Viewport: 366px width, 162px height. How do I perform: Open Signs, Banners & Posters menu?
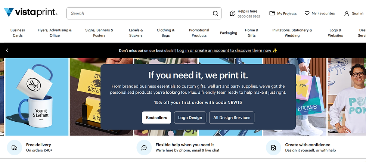point(99,33)
